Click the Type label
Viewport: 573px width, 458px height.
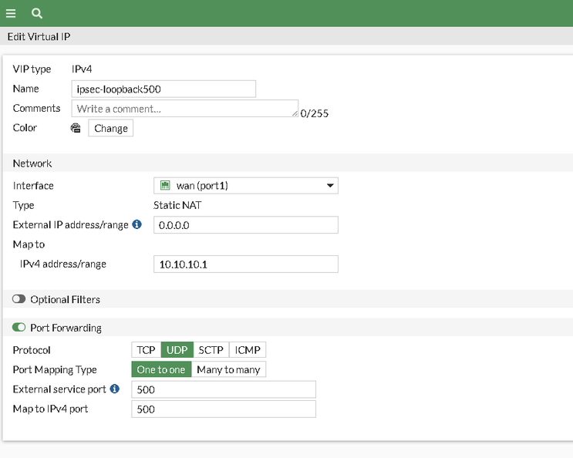(23, 205)
